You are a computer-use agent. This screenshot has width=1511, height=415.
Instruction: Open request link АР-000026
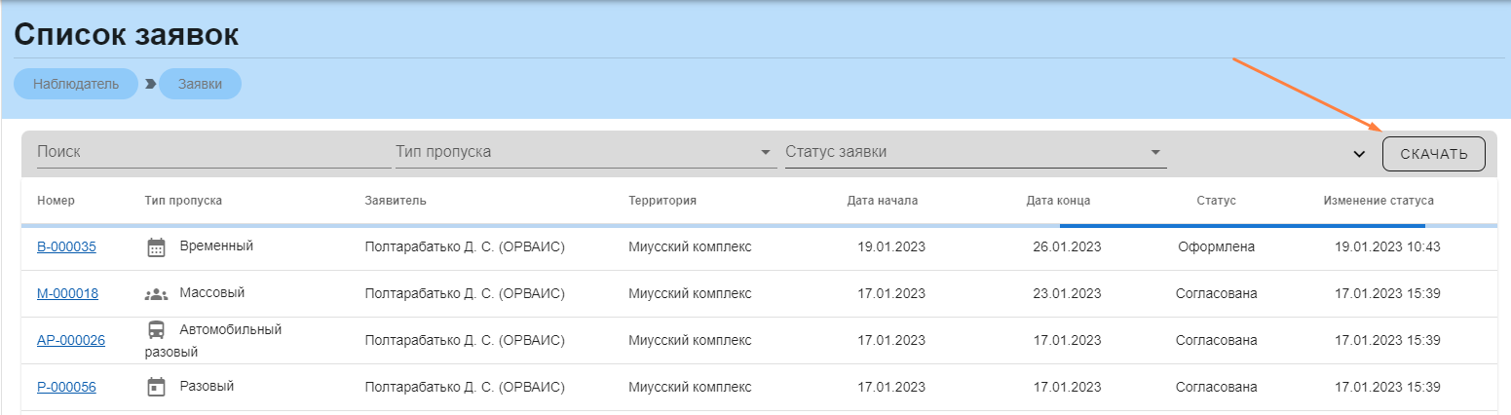tap(71, 340)
